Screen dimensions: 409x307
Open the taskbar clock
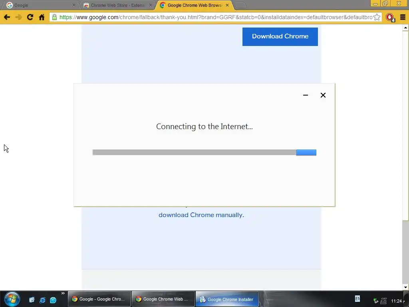click(x=397, y=301)
